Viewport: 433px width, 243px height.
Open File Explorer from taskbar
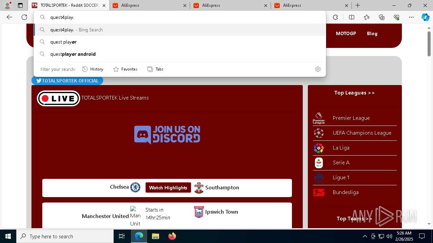point(155,236)
